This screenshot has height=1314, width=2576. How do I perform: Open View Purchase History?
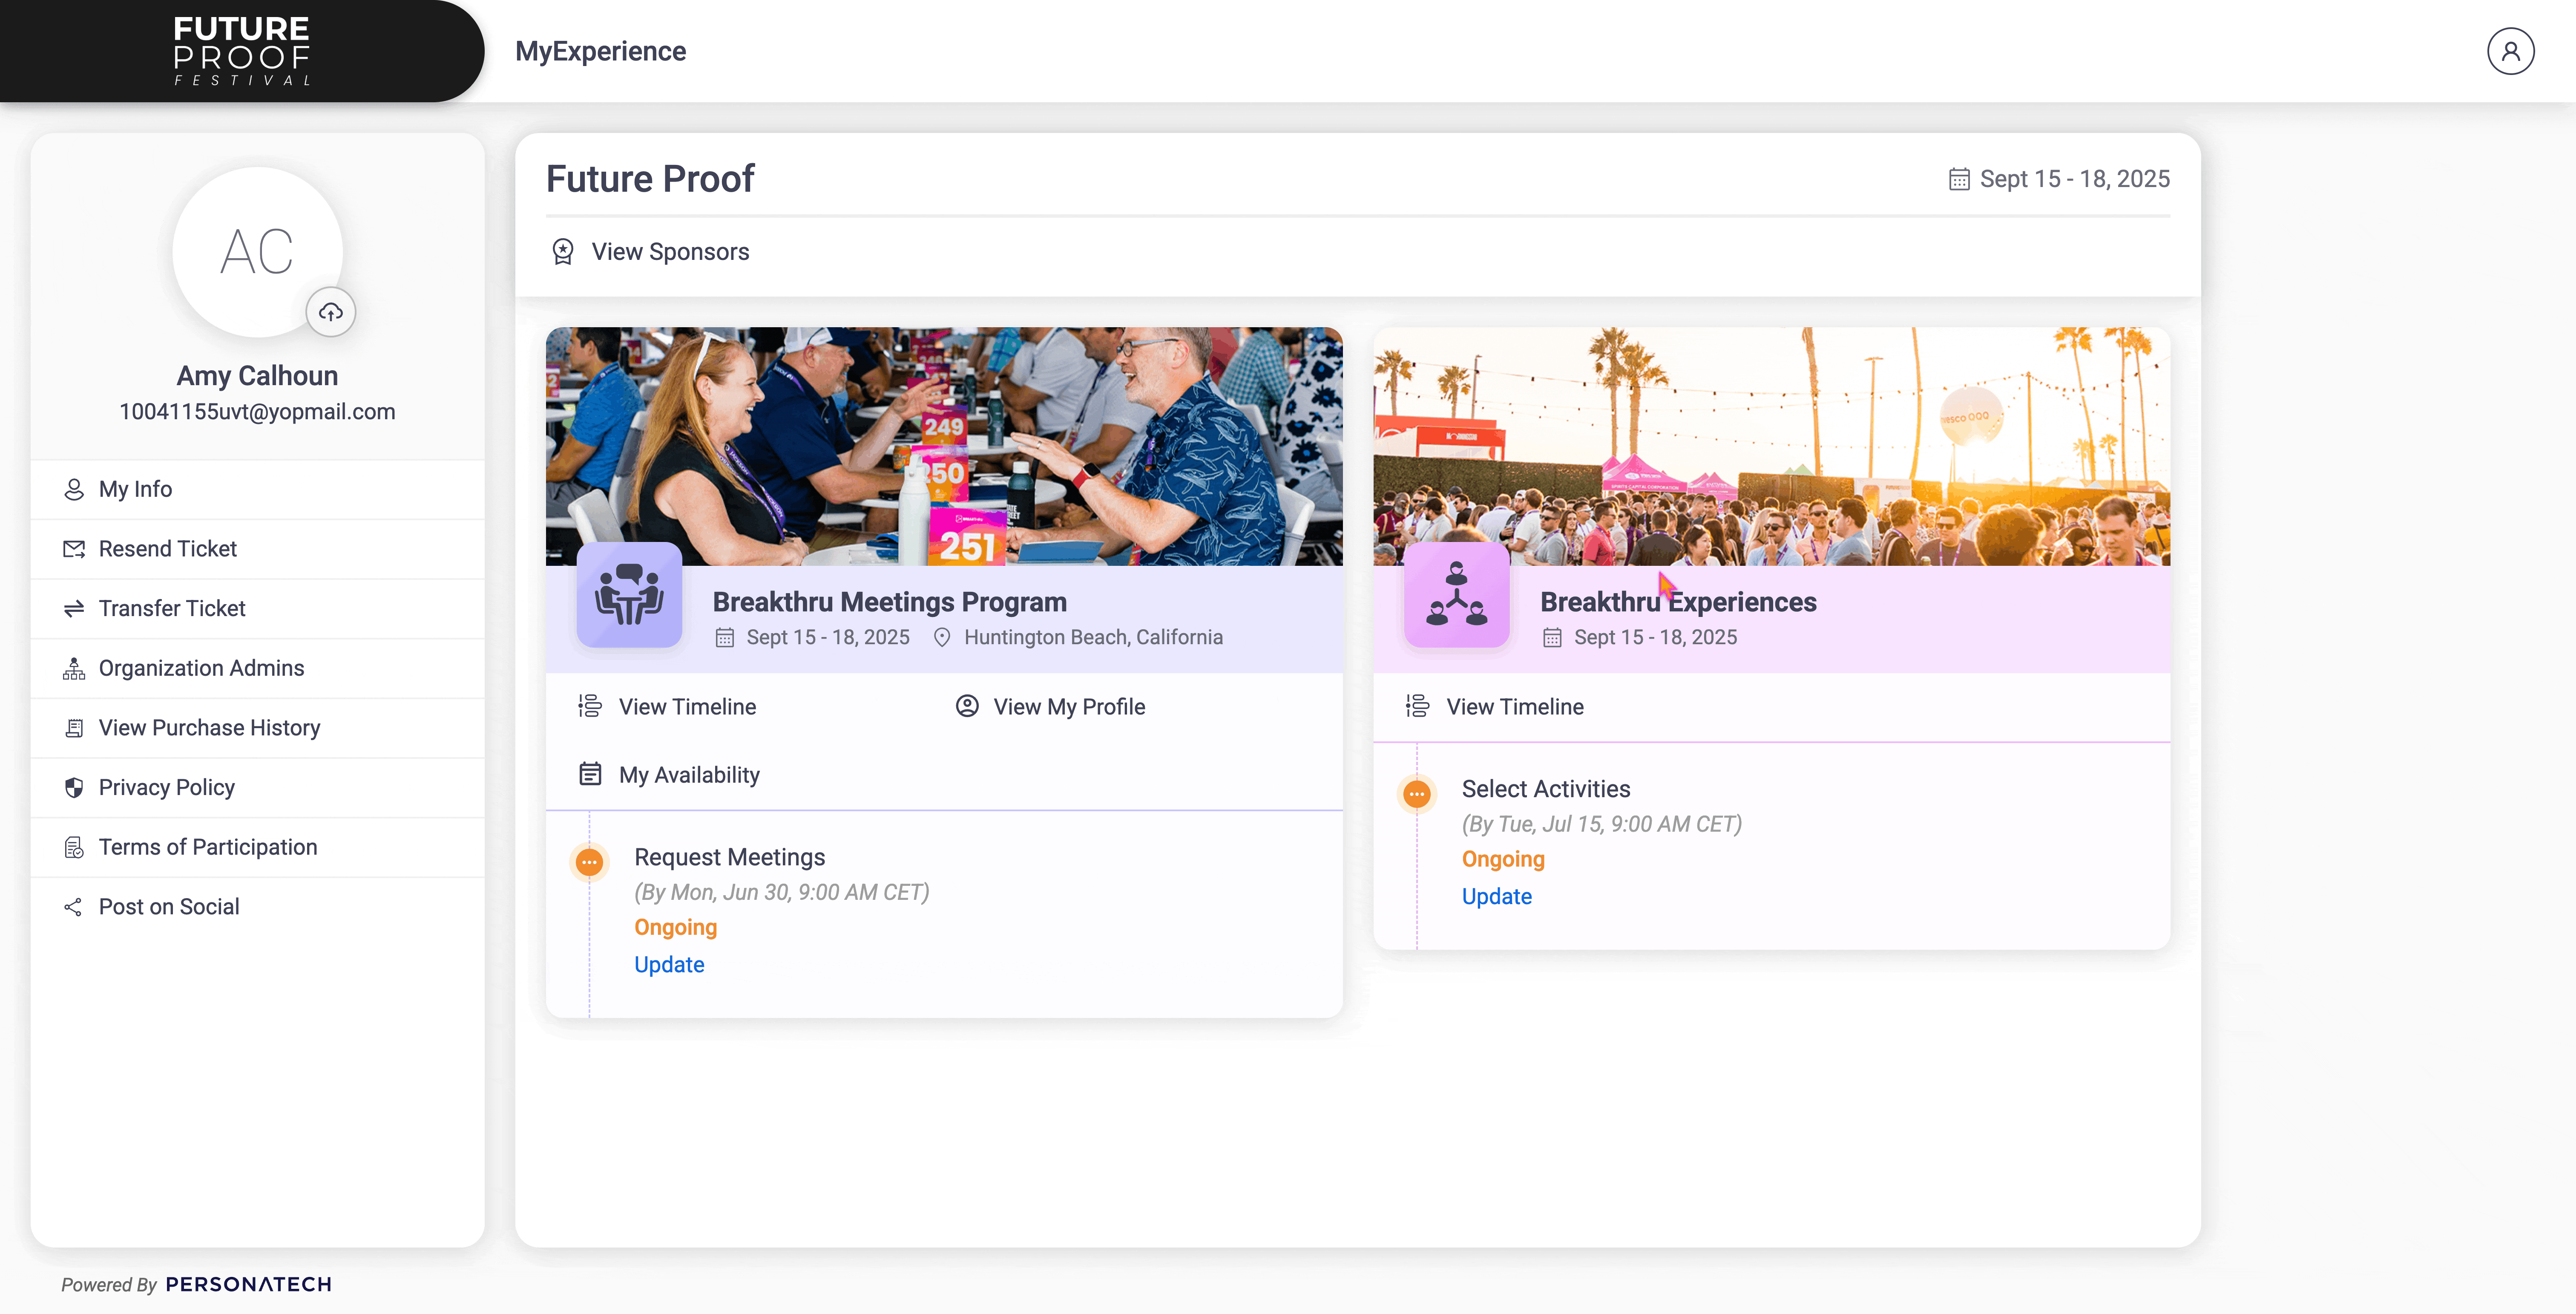pyautogui.click(x=209, y=728)
